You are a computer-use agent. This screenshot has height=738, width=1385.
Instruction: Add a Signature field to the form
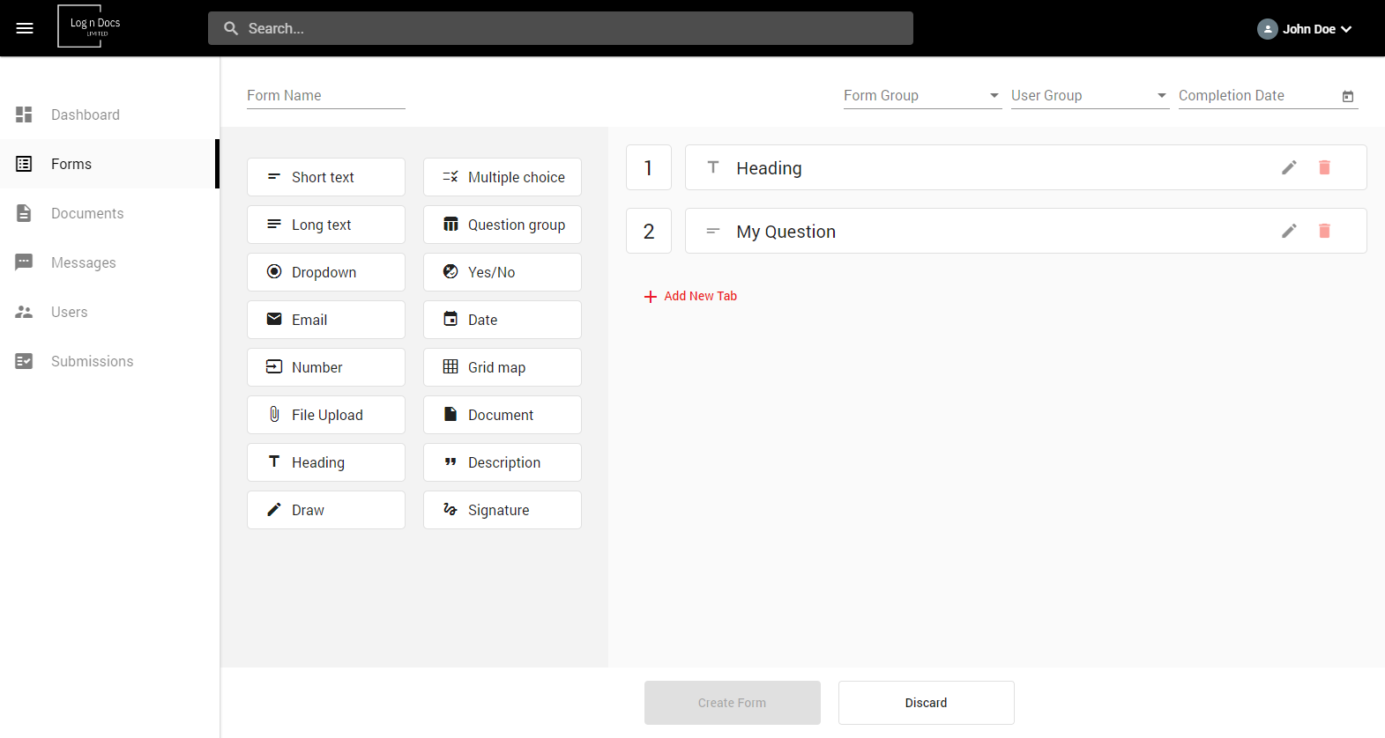503,510
